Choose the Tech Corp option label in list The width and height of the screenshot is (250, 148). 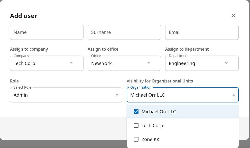coord(152,126)
